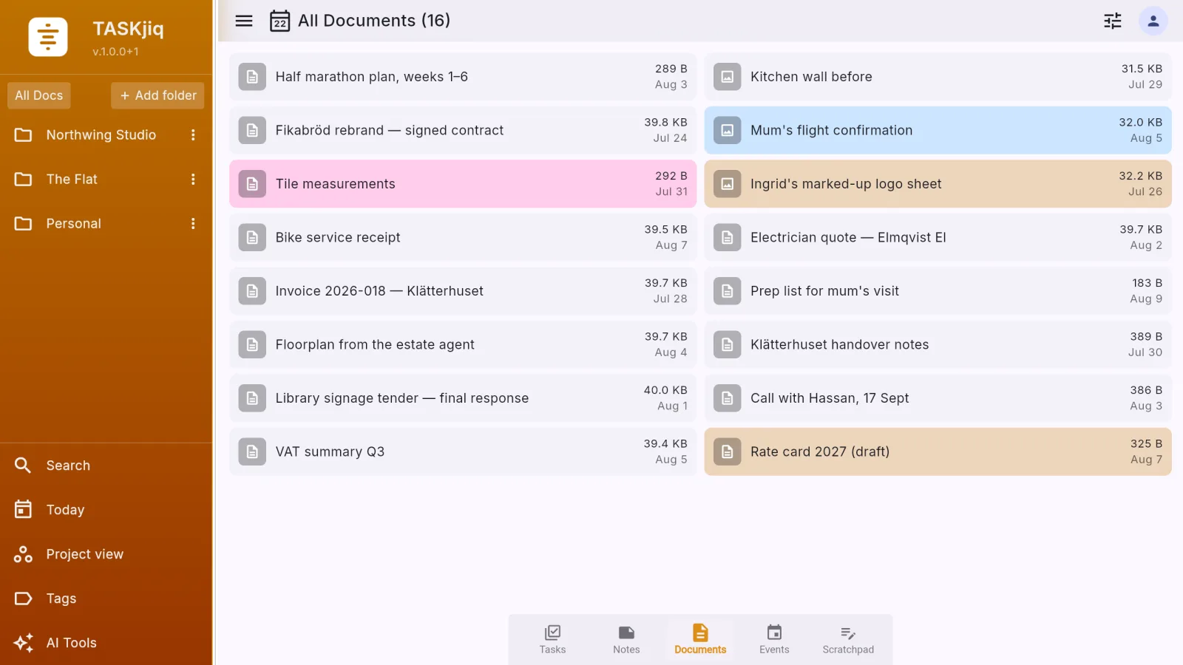Image resolution: width=1183 pixels, height=665 pixels.
Task: Click the document icon of VAT summary Q3
Action: point(252,451)
